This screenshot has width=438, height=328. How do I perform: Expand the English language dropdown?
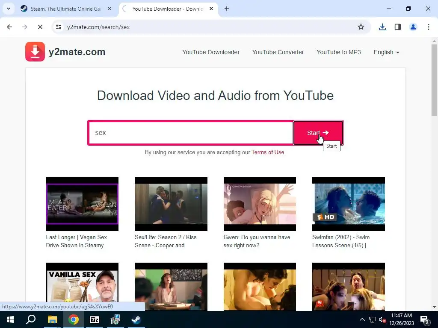click(387, 52)
